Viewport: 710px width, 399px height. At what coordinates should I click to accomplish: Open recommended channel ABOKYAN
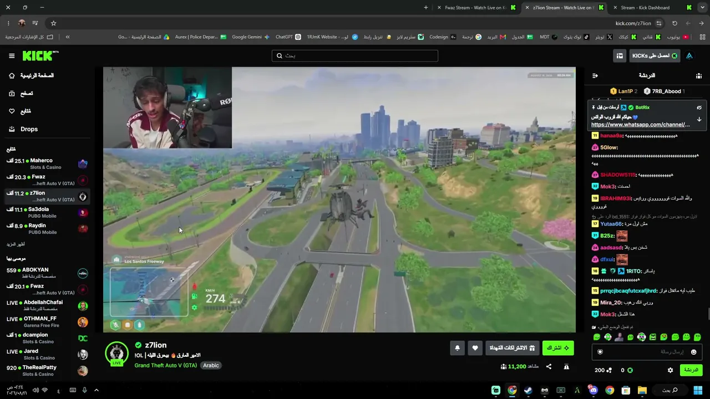click(47, 273)
